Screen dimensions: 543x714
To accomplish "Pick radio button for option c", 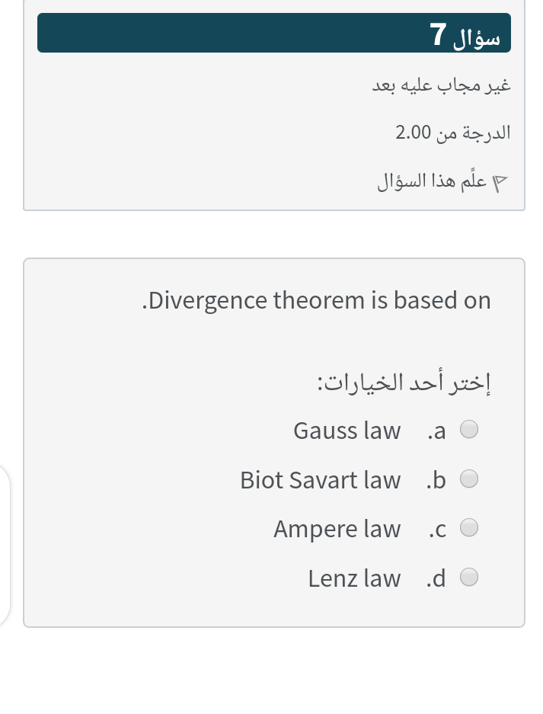I will (x=470, y=528).
